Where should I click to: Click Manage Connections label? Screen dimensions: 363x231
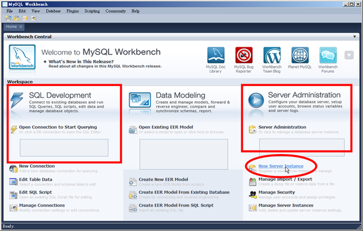pos(42,206)
